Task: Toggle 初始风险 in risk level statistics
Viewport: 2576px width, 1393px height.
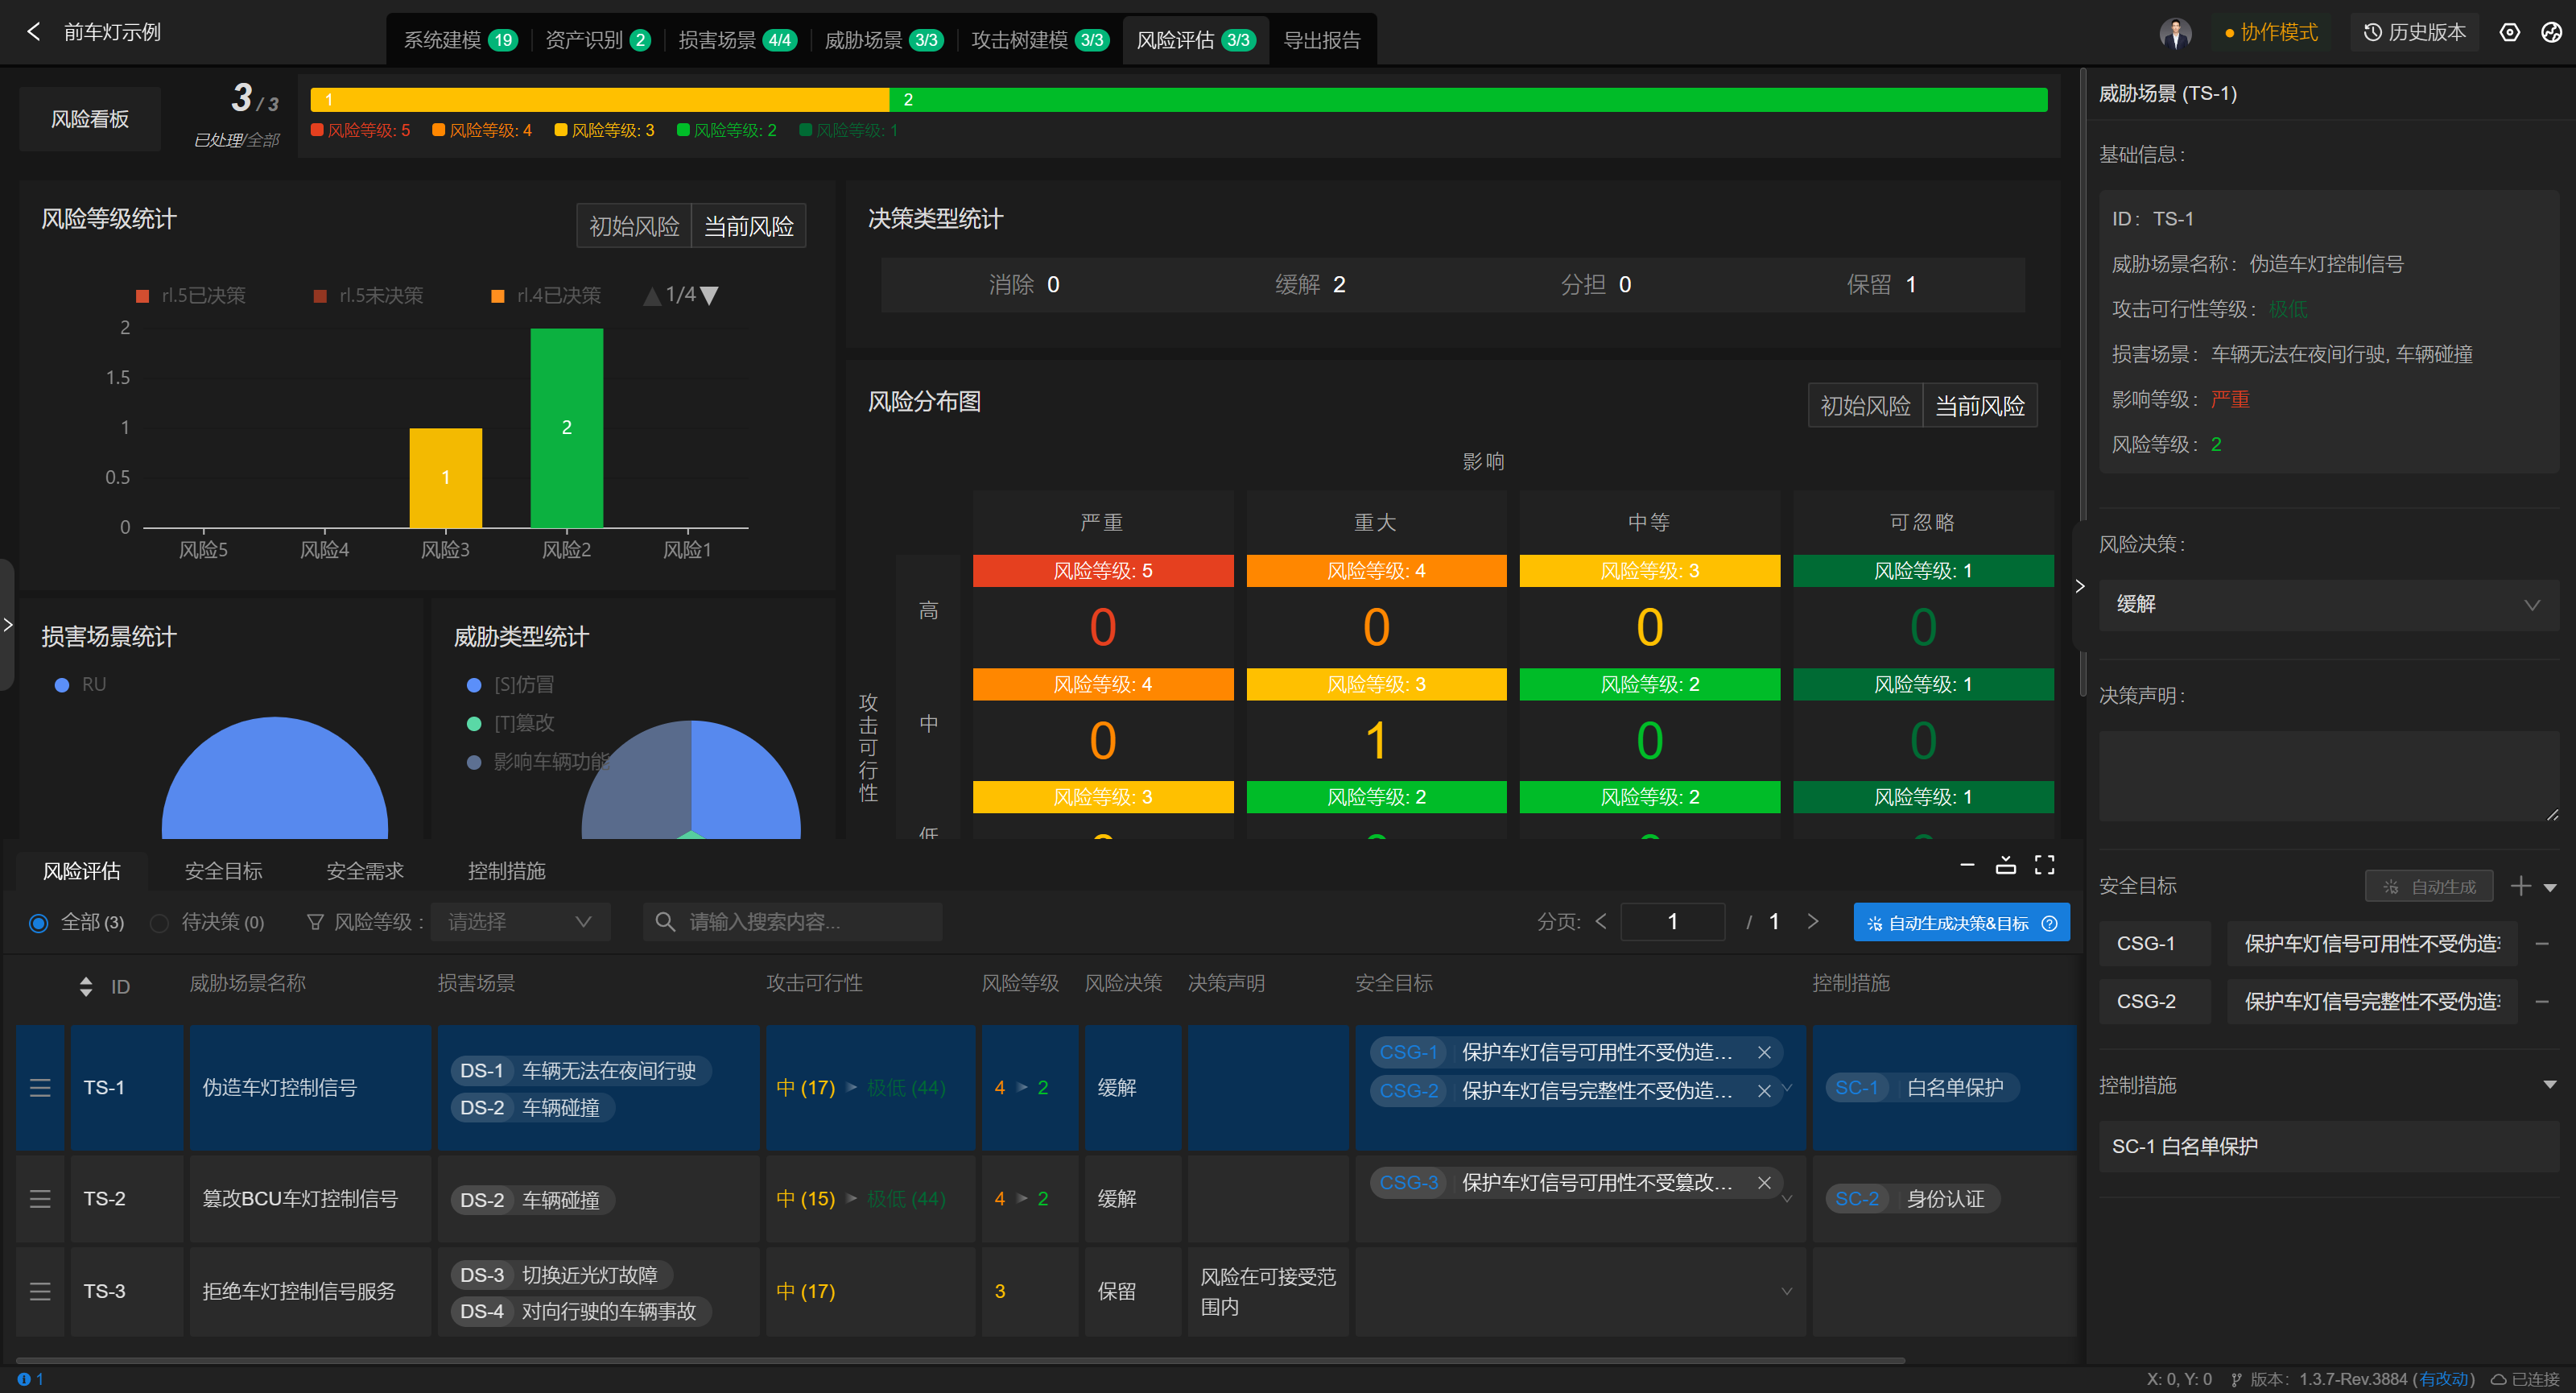Action: click(634, 226)
